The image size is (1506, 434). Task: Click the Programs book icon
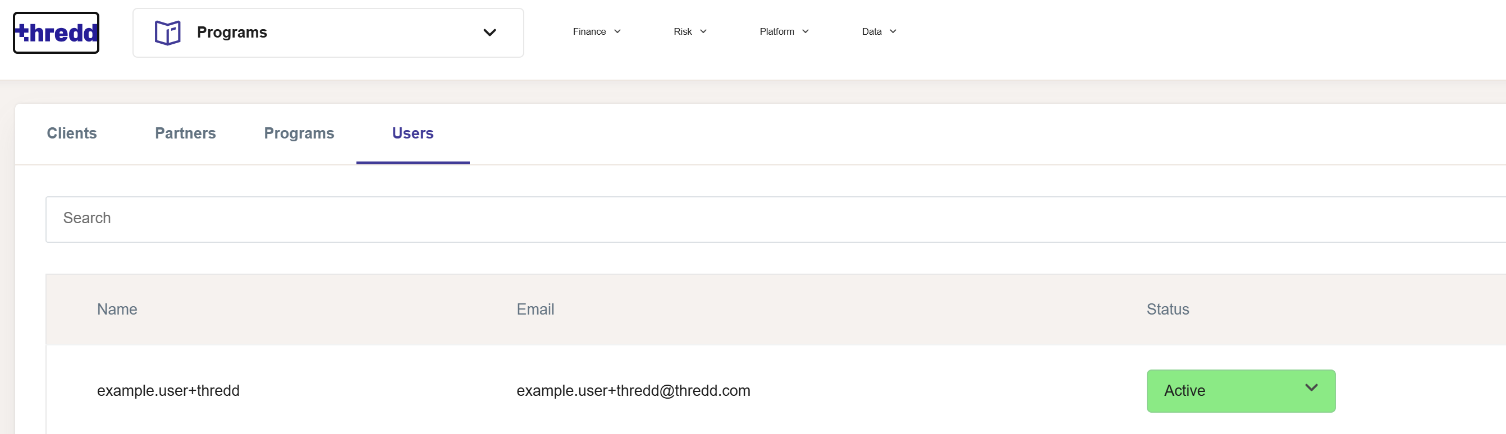168,33
